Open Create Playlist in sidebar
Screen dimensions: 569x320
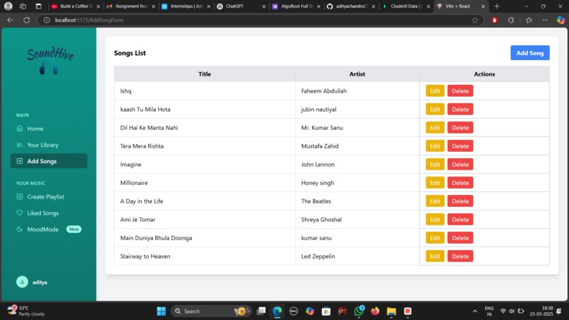coord(49,197)
